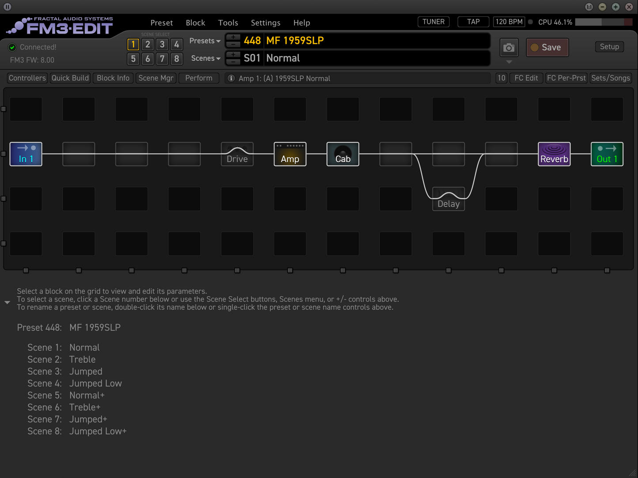Click the pause icon in title bar
Image resolution: width=638 pixels, height=478 pixels.
tap(8, 7)
